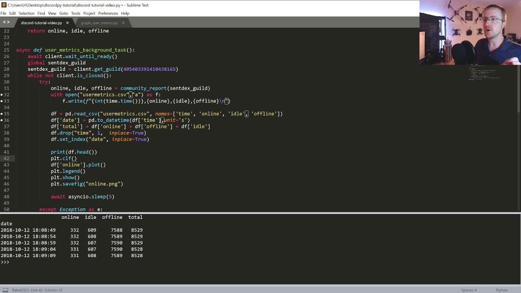Open the panel switcher icon in status bar

click(5, 290)
